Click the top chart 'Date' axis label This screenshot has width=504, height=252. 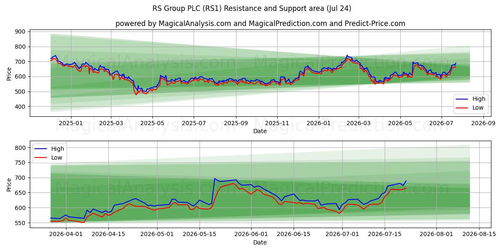click(260, 131)
